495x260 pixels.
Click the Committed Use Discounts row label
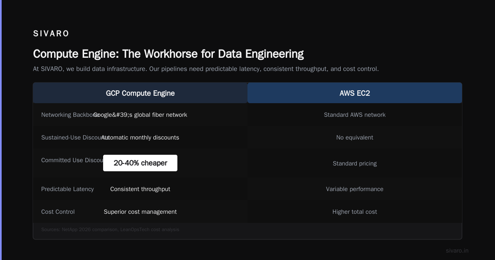click(72, 160)
